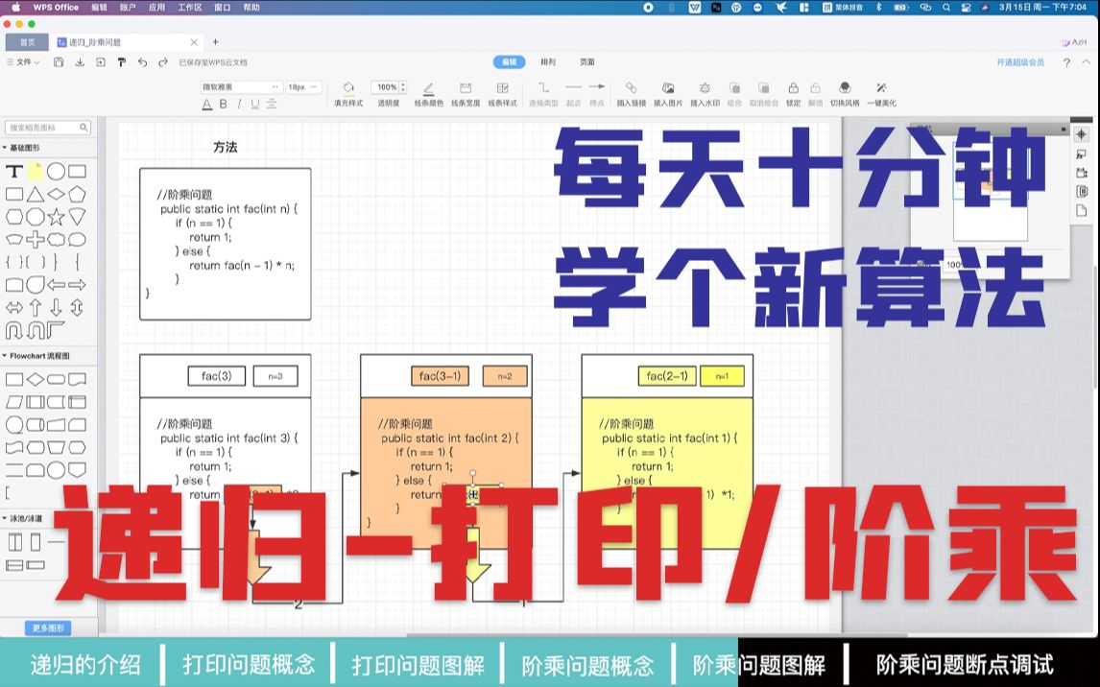
Task: Open the 微软雅黑 font dropdown
Action: click(240, 86)
